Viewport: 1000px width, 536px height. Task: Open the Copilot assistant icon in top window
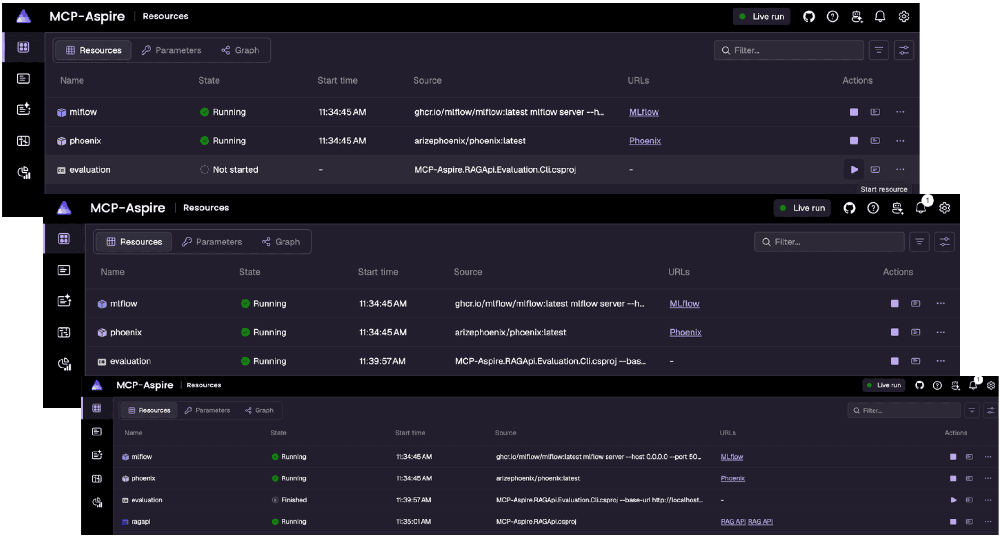857,17
